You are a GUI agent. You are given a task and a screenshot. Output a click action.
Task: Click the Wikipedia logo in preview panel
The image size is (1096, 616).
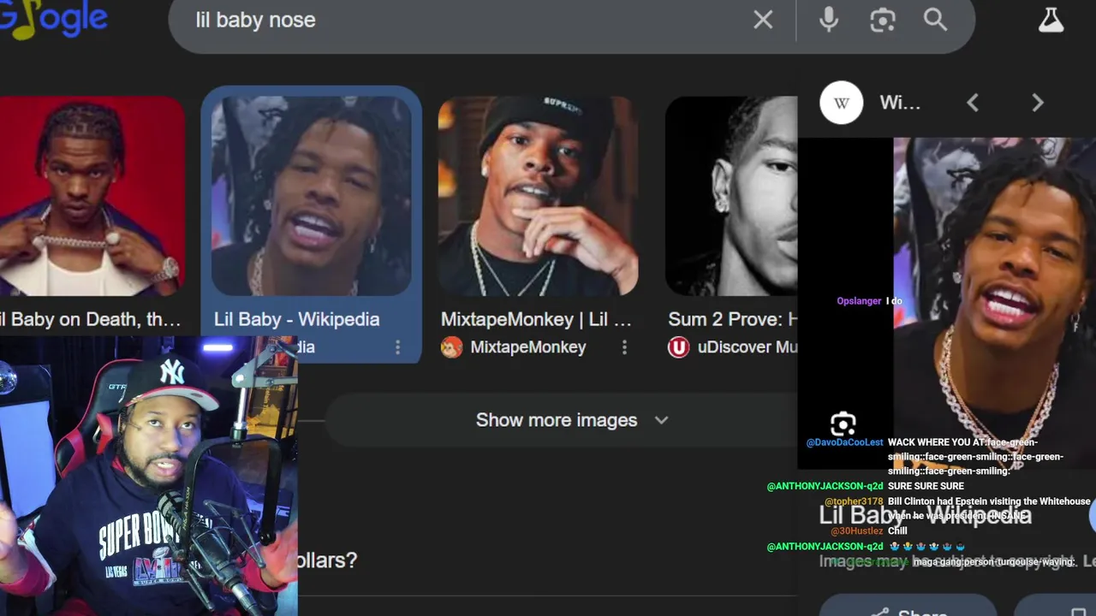[842, 103]
